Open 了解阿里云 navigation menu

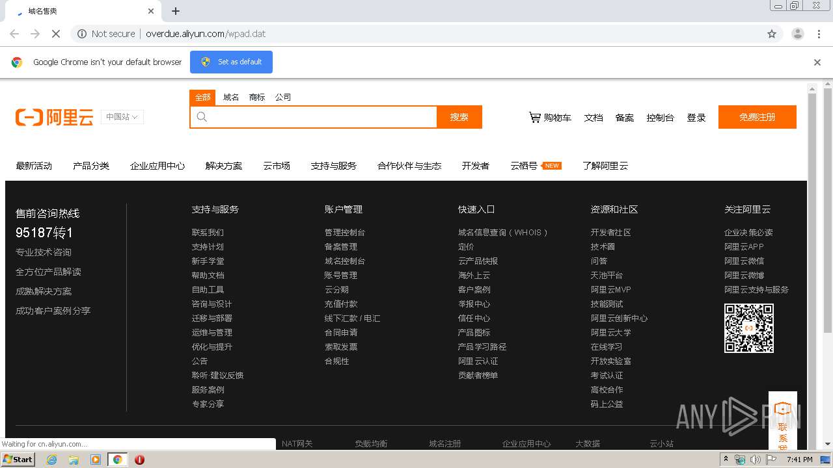[605, 166]
